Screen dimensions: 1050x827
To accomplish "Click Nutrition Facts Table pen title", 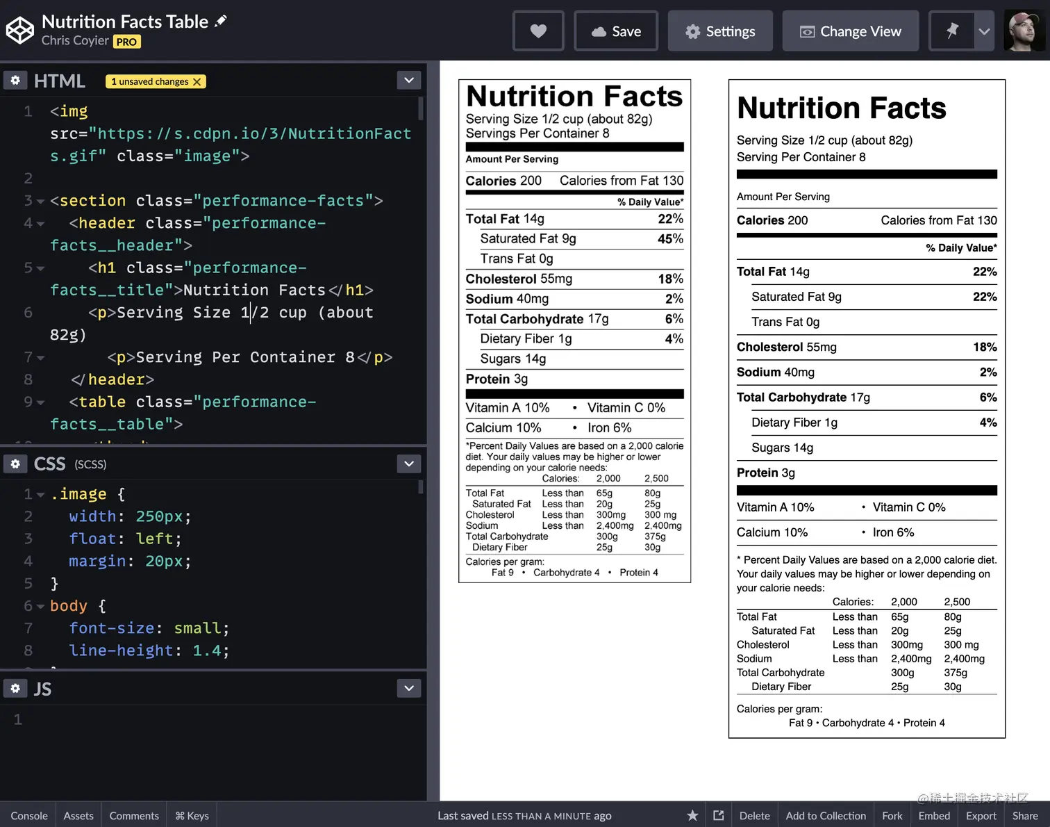I will point(125,22).
